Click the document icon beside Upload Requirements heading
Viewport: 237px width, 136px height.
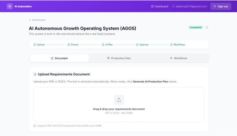pyautogui.click(x=35, y=74)
